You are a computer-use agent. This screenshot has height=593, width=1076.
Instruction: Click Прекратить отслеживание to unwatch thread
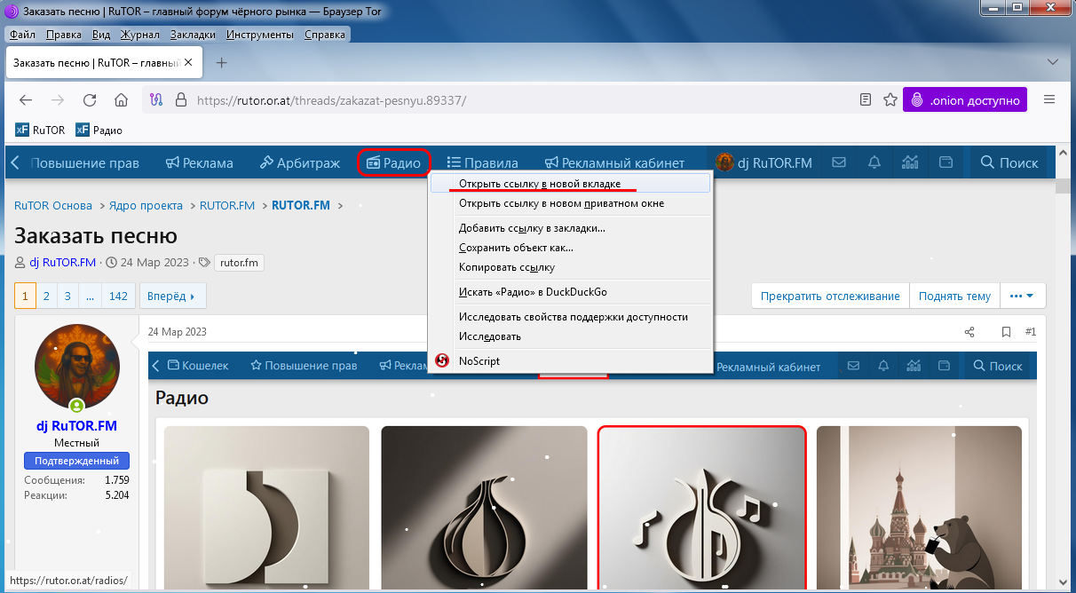pyautogui.click(x=829, y=296)
